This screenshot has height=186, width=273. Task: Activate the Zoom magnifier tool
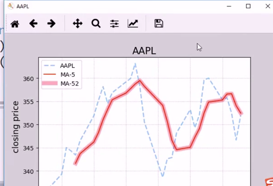tap(96, 24)
